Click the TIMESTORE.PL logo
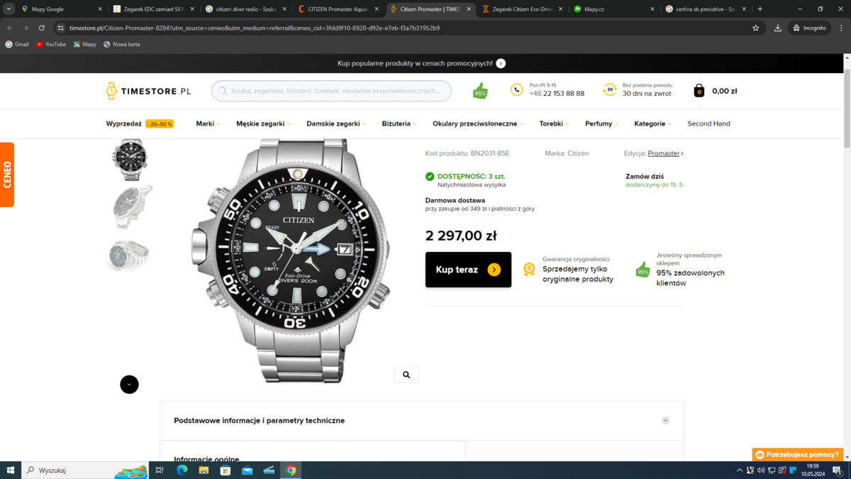 149,91
